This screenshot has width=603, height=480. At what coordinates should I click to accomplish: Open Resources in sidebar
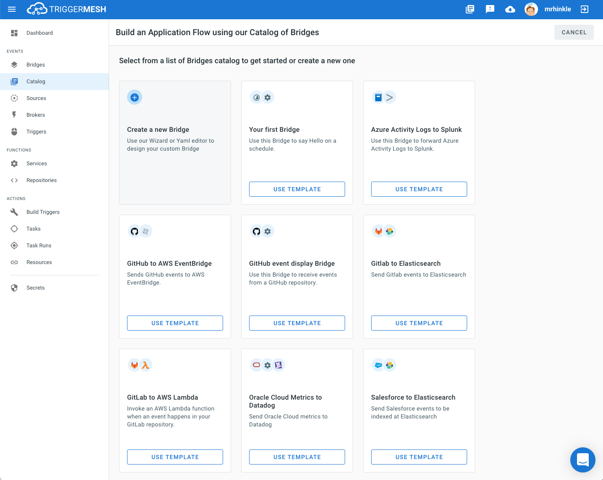point(55,262)
